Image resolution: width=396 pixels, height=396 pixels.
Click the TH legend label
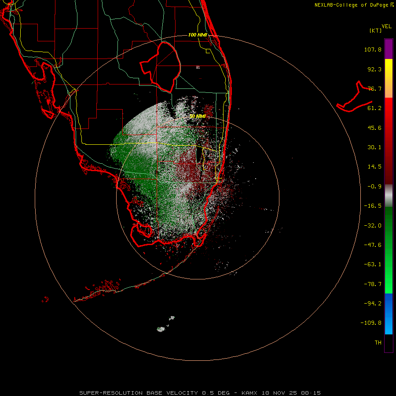point(378,343)
